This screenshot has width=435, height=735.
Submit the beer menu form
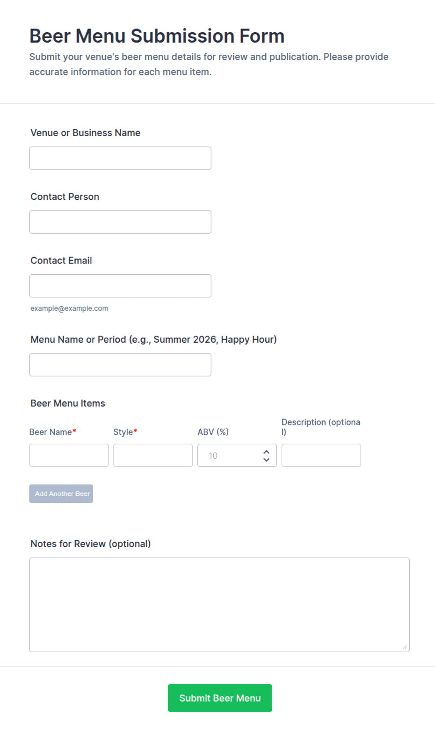click(x=220, y=698)
